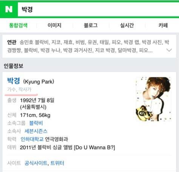Open the 블로그 tab

(91, 26)
